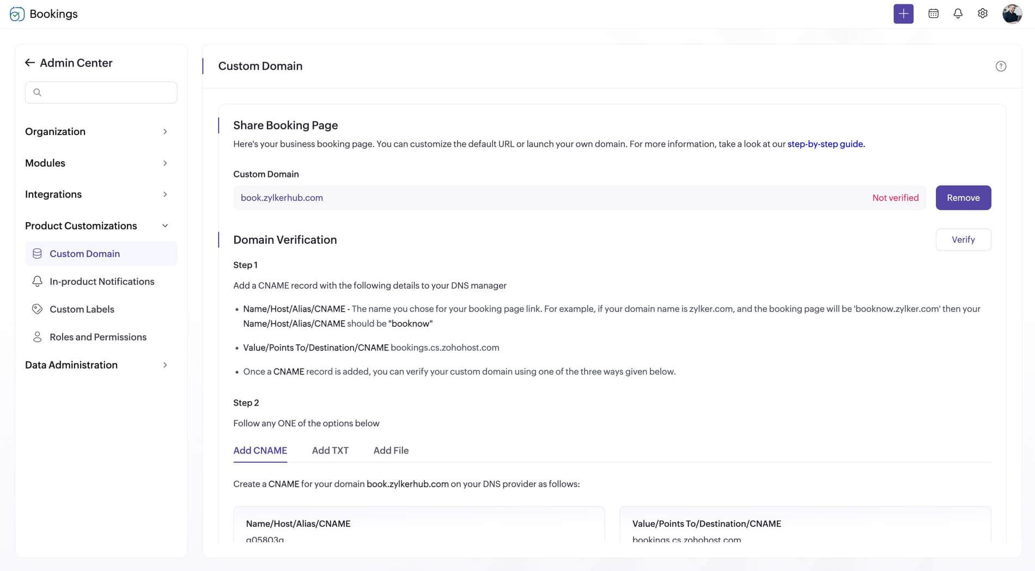Click the Share Booking Page heading
The image size is (1035, 571).
point(285,125)
